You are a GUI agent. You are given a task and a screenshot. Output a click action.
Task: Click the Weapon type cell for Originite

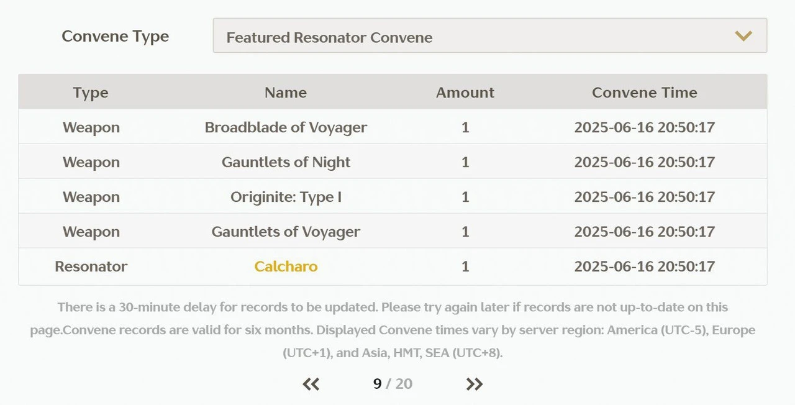[x=91, y=197]
